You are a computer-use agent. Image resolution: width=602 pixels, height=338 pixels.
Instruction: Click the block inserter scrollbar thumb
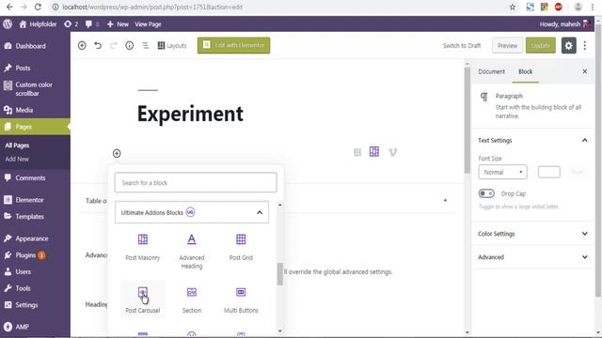point(280,274)
